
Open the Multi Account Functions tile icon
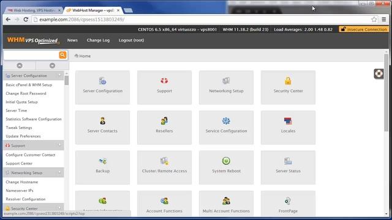click(x=226, y=201)
